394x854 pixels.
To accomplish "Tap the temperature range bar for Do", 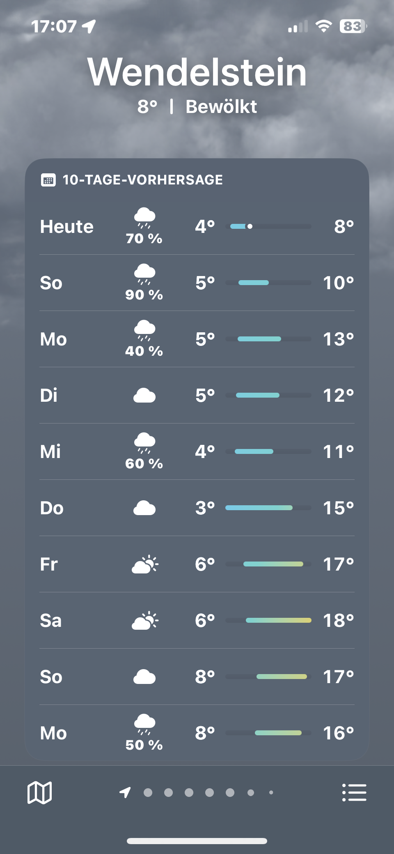I will click(259, 508).
